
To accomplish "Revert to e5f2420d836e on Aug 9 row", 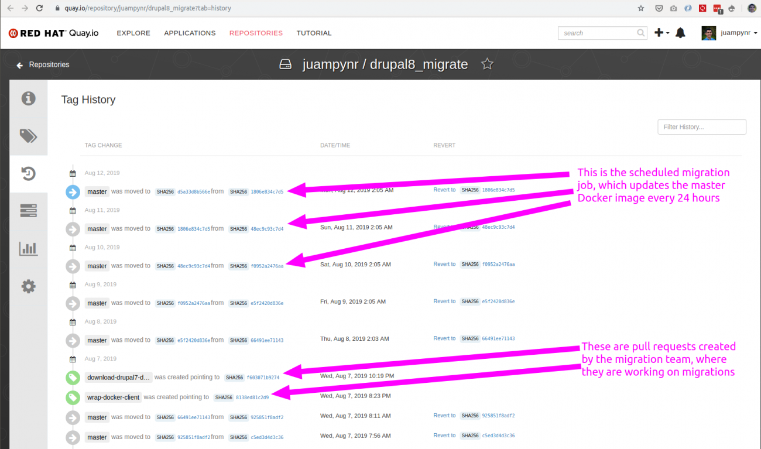I will (474, 301).
